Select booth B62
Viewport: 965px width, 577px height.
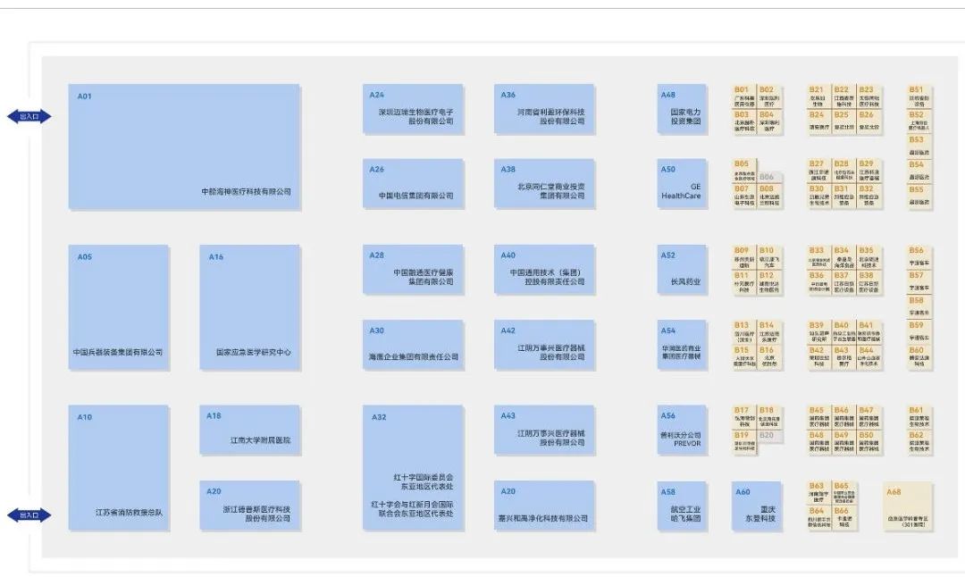point(920,442)
